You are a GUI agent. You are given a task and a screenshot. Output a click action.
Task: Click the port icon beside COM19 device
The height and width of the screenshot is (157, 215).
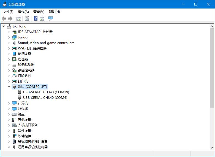coord(20,92)
